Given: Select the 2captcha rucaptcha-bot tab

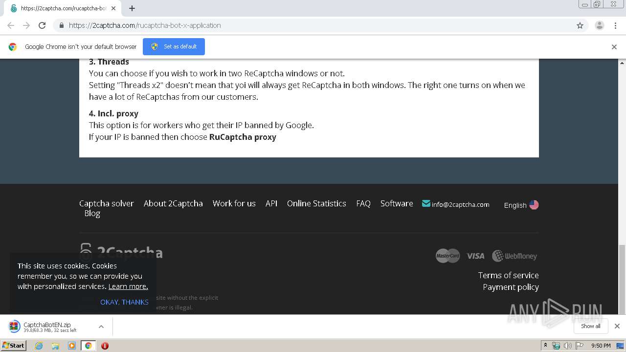Looking at the screenshot, I should [x=64, y=8].
